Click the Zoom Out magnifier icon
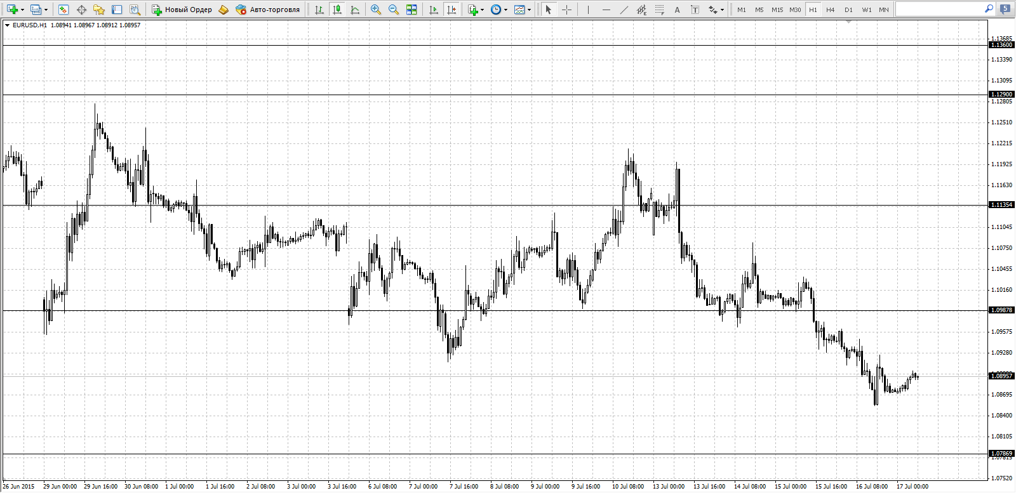Viewport: 1016px width, 493px height. point(394,10)
